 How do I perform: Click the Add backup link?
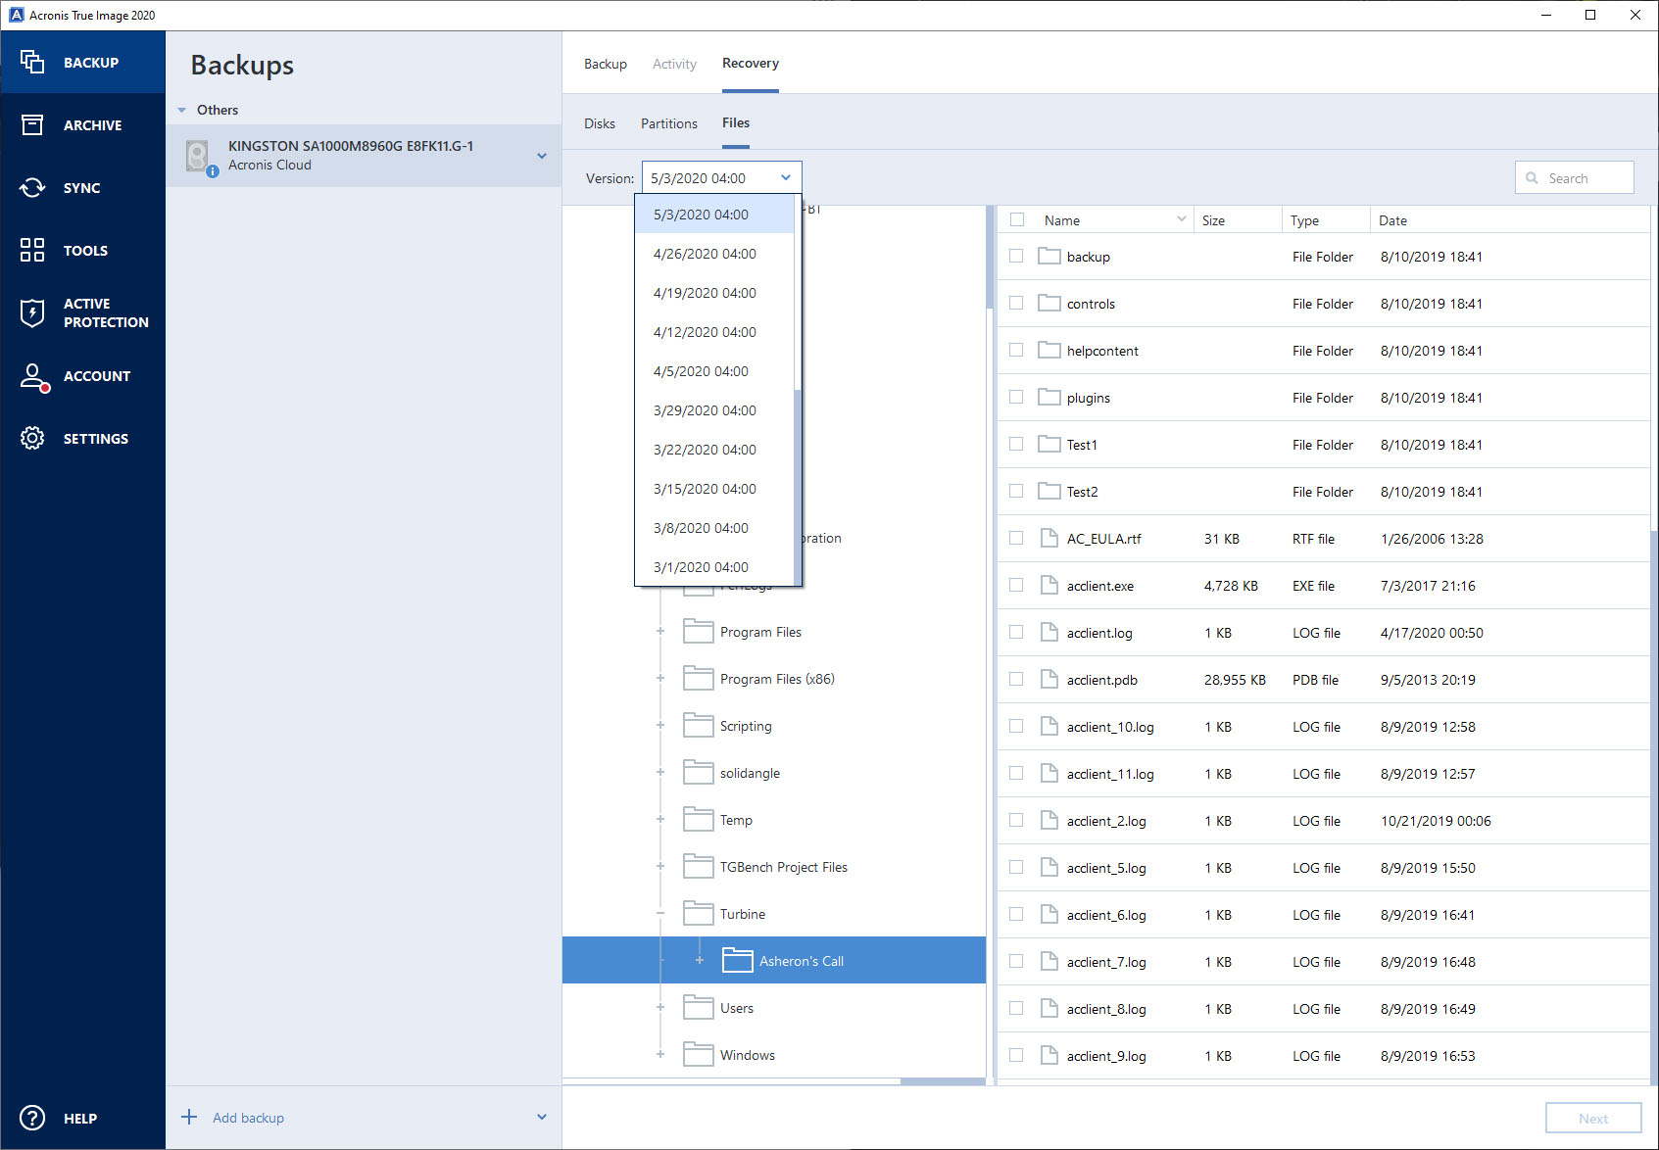click(248, 1118)
